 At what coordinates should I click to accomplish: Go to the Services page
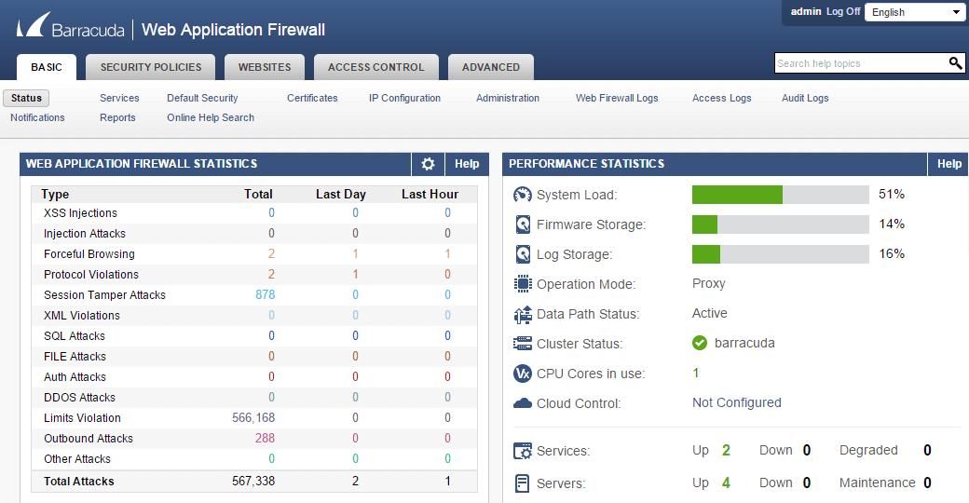point(119,98)
